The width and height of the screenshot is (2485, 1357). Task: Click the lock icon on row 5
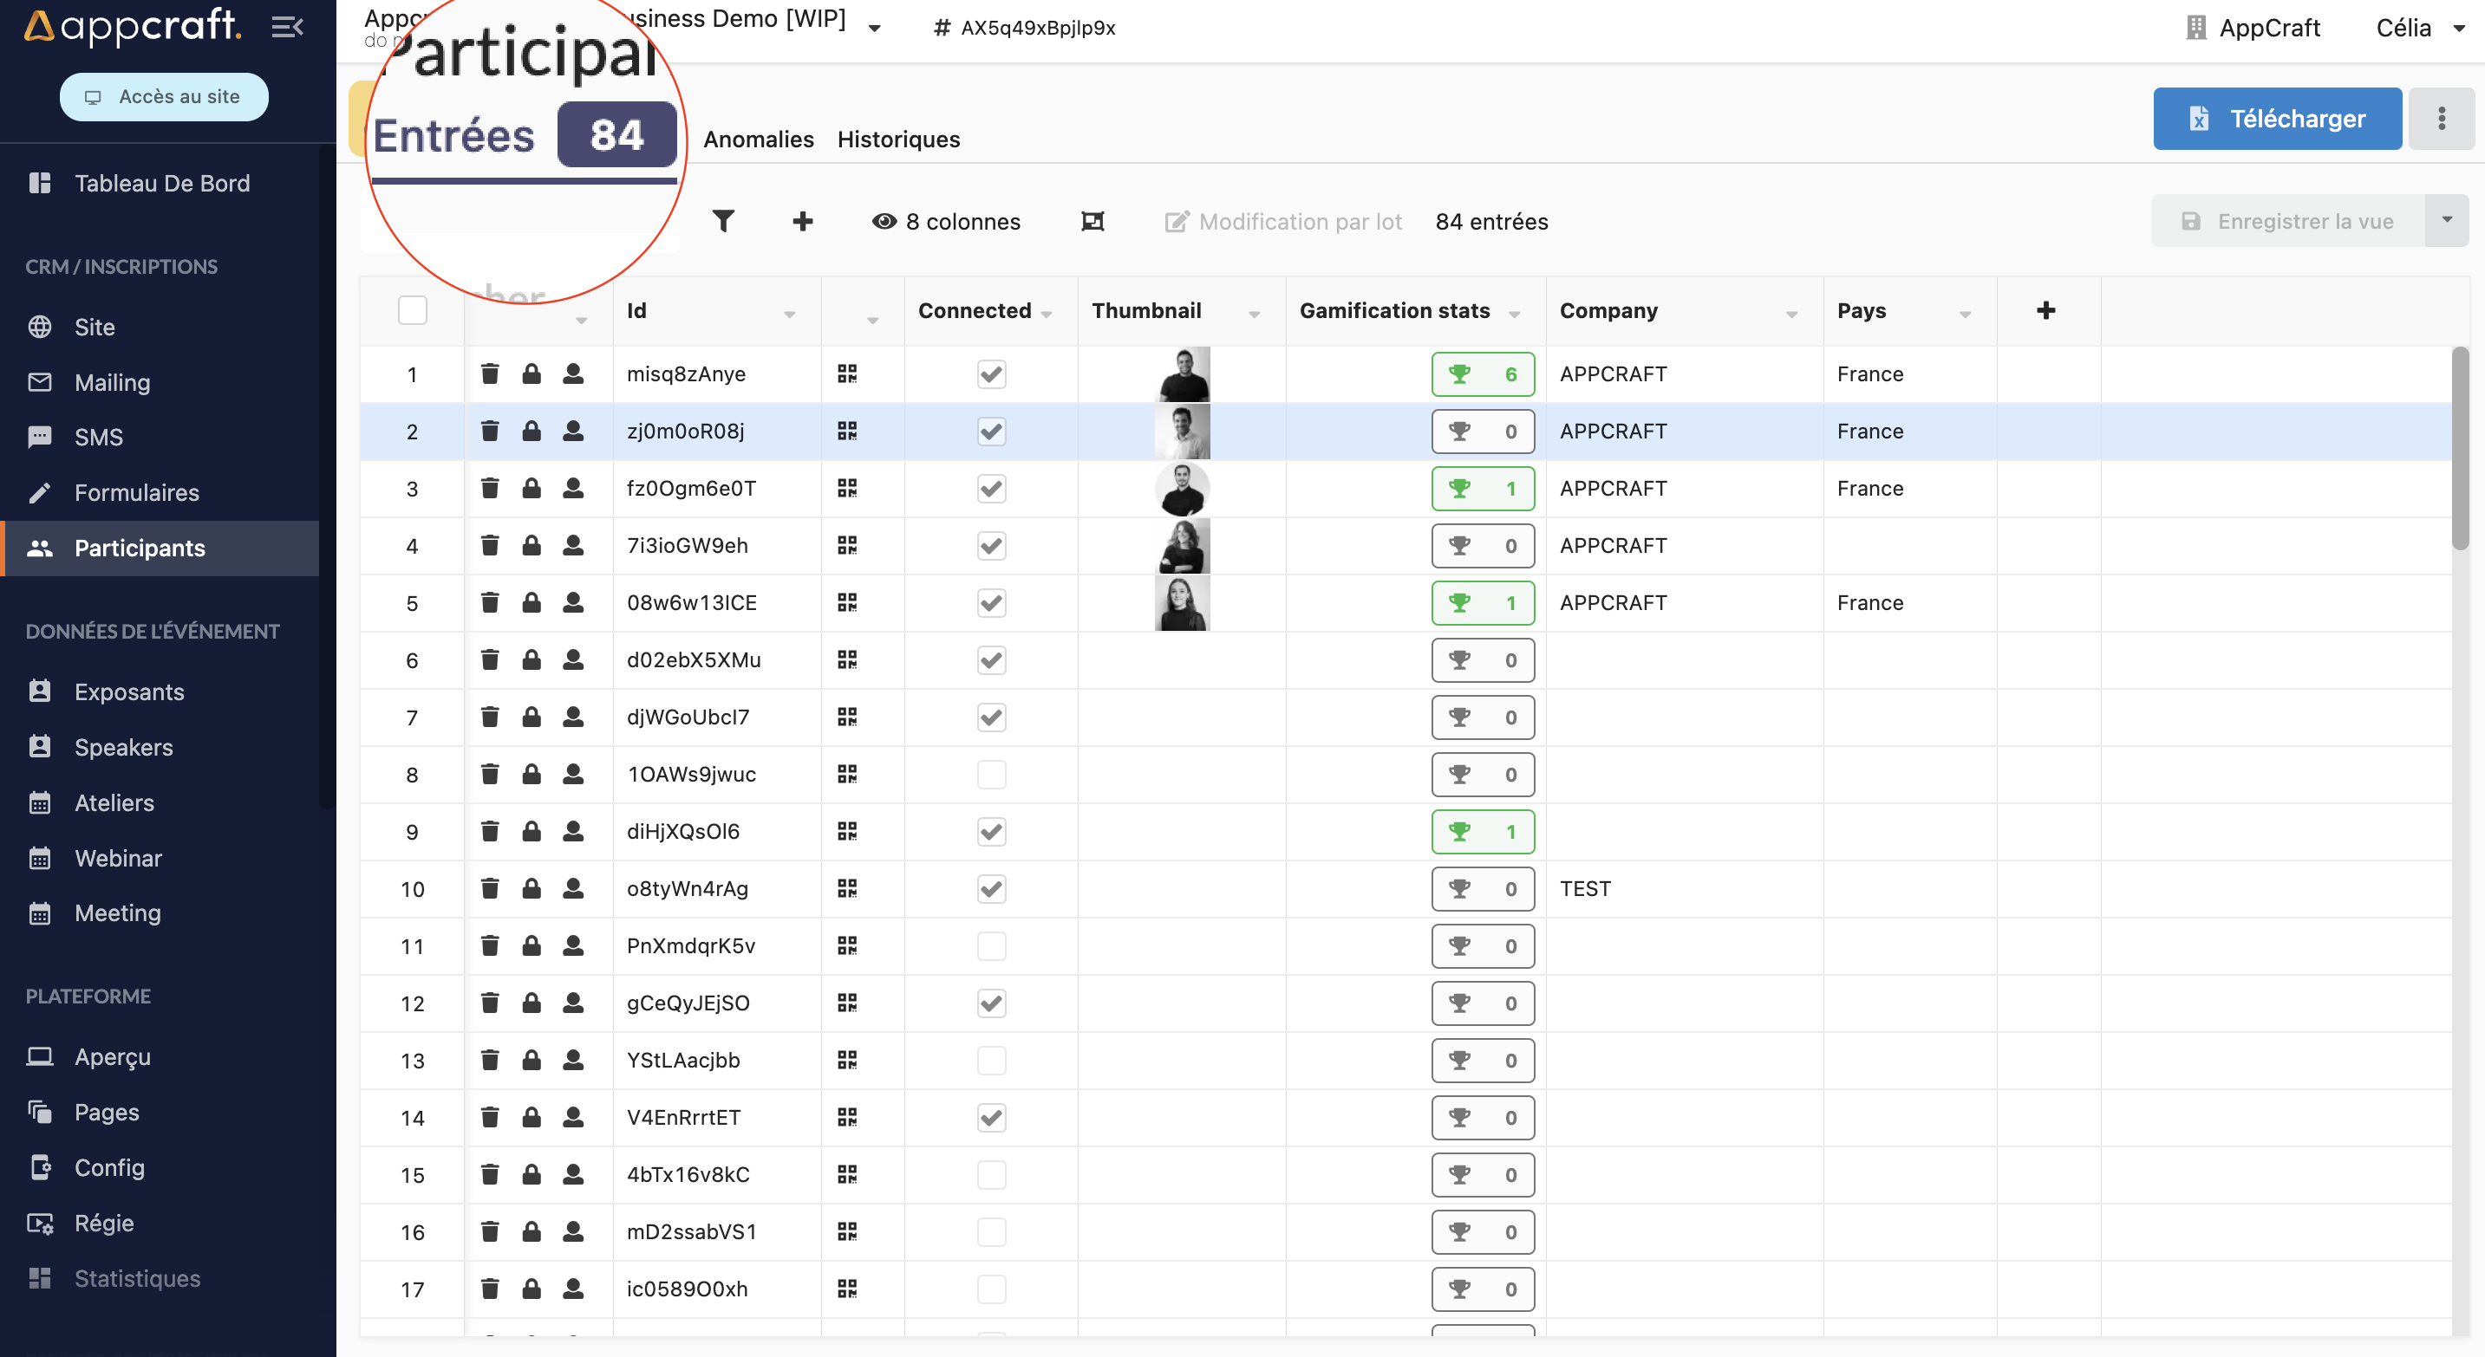(x=530, y=603)
